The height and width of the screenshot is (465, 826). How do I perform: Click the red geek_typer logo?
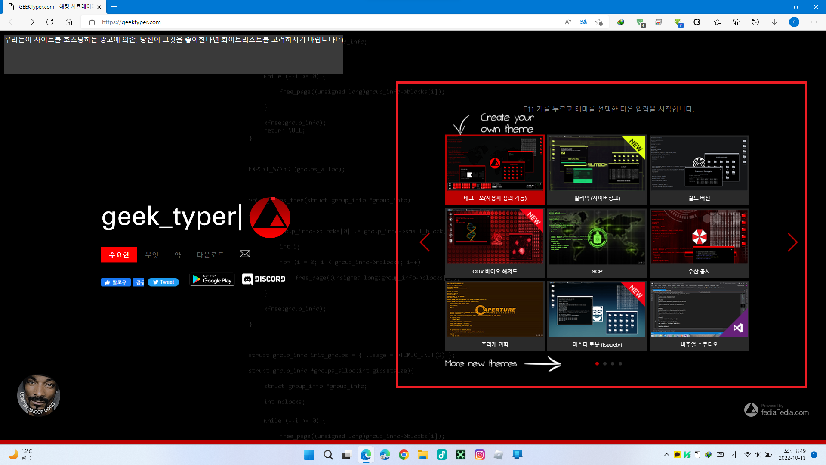point(270,217)
